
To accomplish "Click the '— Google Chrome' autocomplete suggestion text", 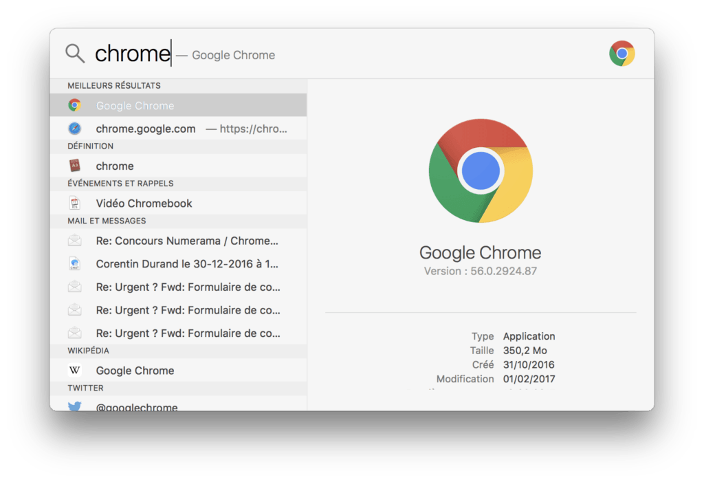I will [225, 55].
